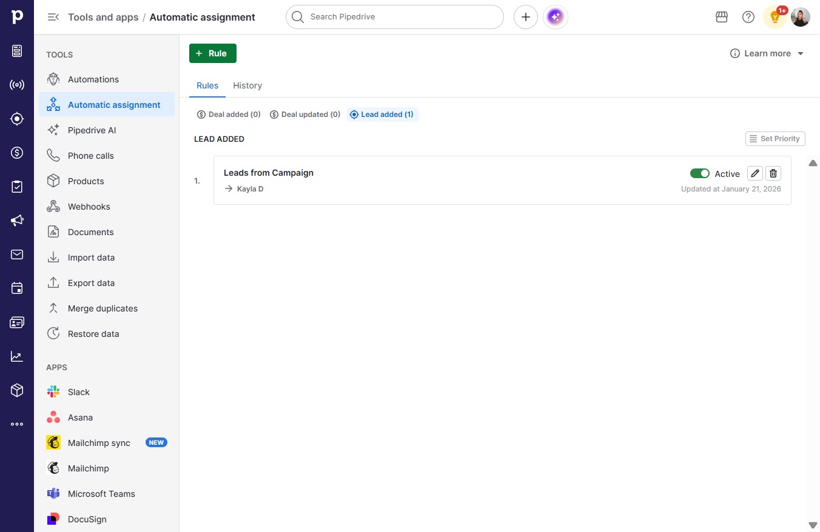The height and width of the screenshot is (532, 820).
Task: Open Leads radar icon in left rail
Action: pos(17,119)
